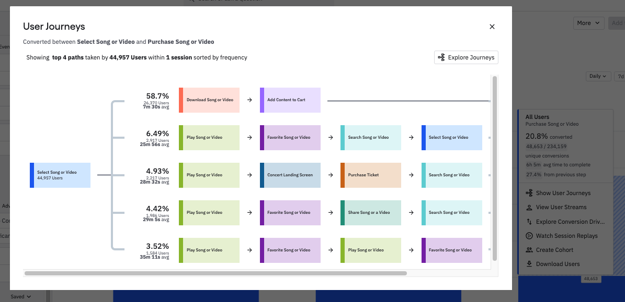Select the Download Song or Video step
The width and height of the screenshot is (625, 302).
pos(209,100)
